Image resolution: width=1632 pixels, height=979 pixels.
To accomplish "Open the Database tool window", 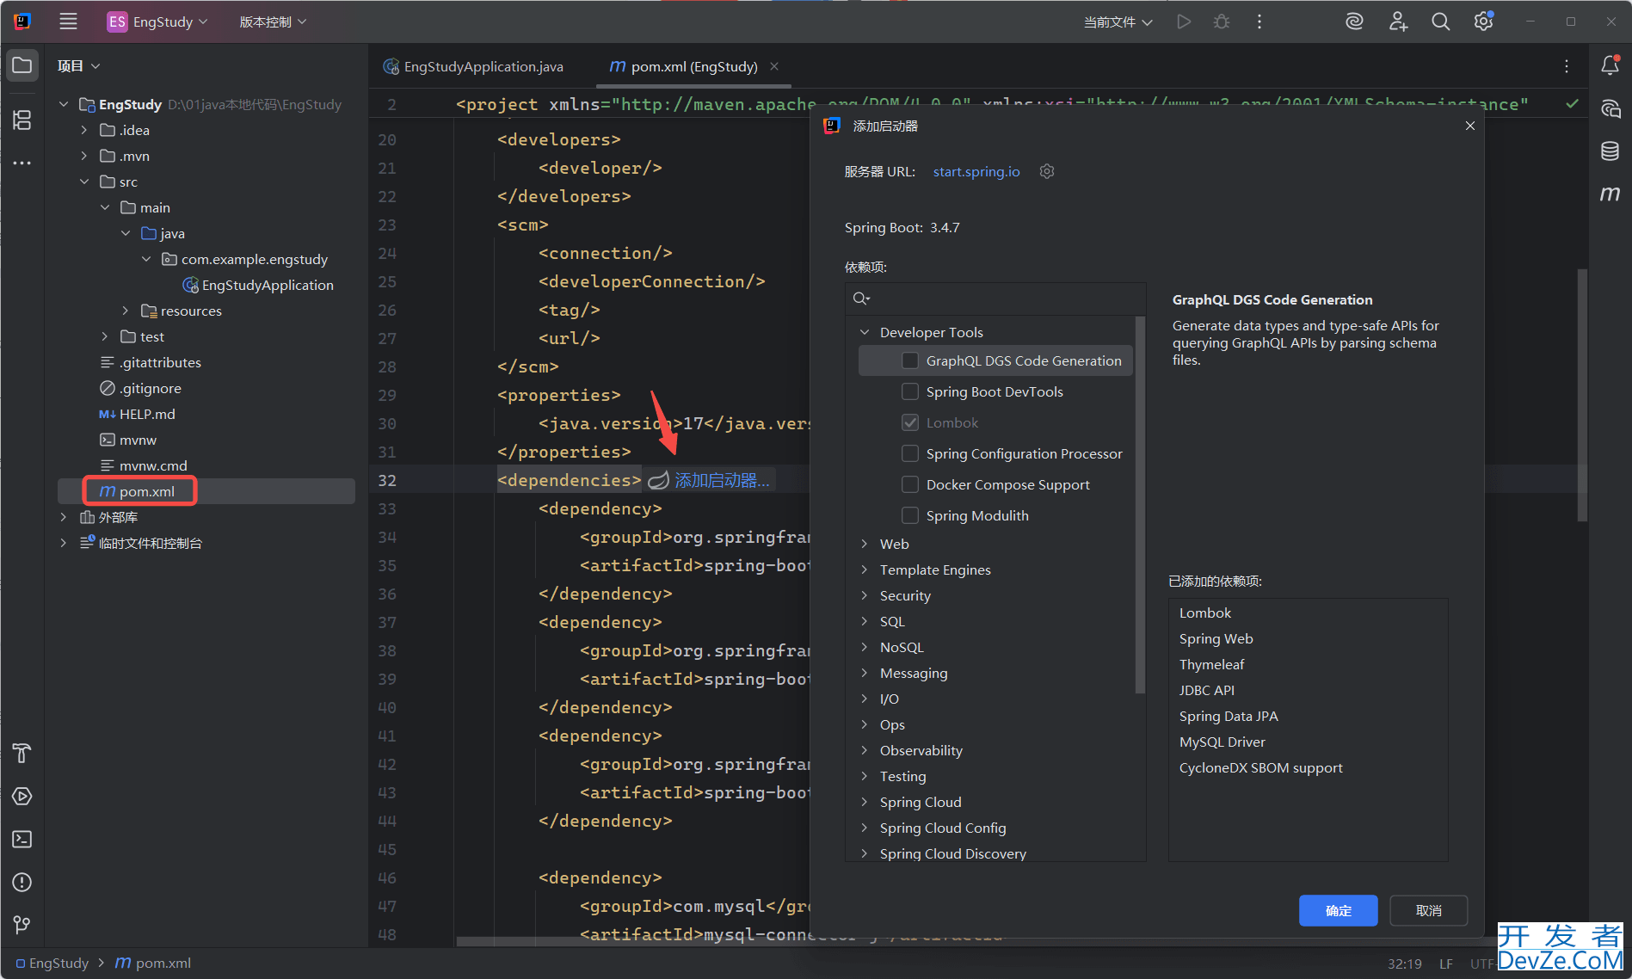I will (x=1610, y=151).
